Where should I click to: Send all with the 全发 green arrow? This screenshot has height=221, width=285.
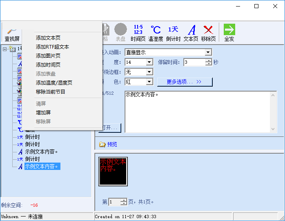[x=229, y=33]
